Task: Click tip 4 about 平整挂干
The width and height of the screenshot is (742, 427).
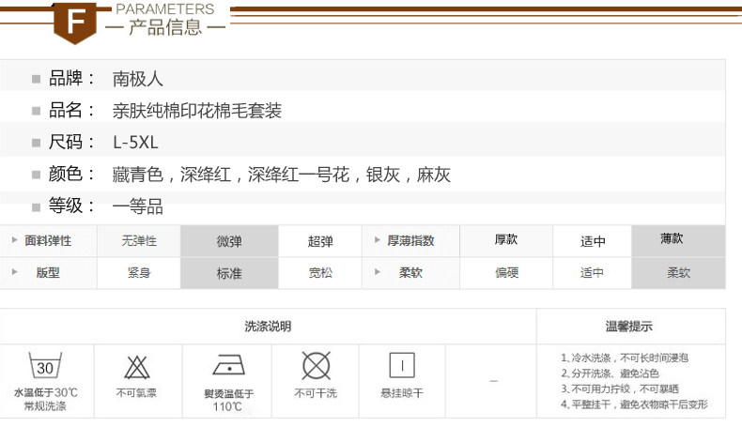Action: pos(634,404)
